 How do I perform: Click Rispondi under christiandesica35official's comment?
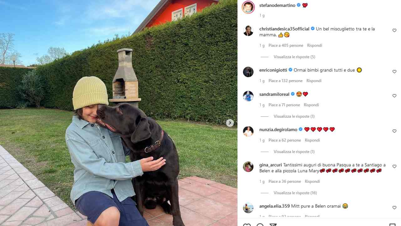(315, 45)
